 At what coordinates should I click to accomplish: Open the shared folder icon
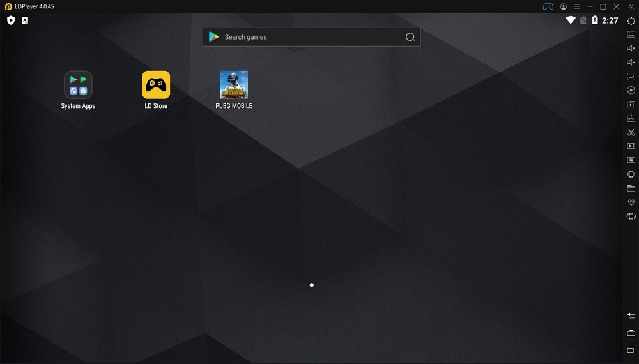coord(631,188)
